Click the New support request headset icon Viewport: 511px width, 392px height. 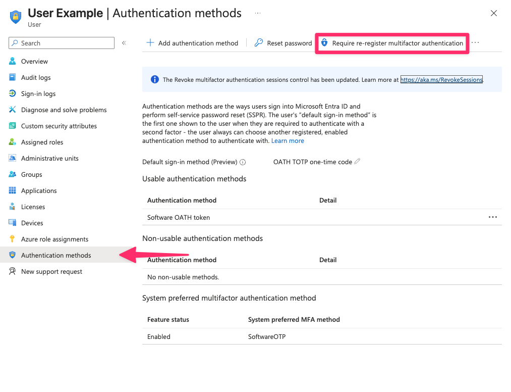[x=13, y=271]
